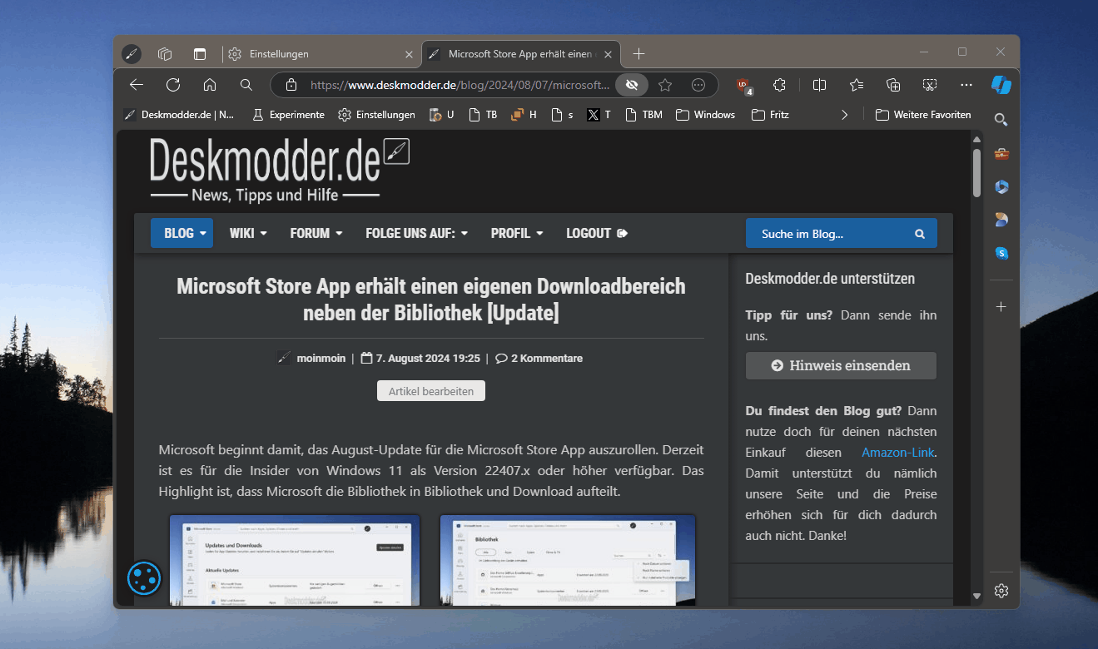Click the Home icon in toolbar

point(210,85)
